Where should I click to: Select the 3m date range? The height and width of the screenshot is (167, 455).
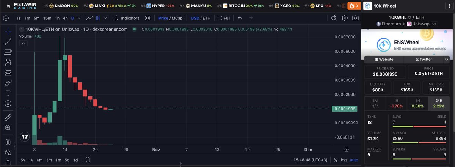49,160
